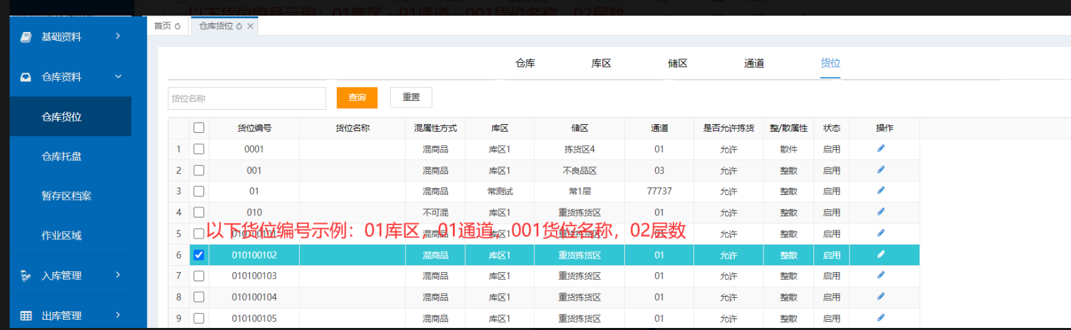Close the 仓库货位 tab
Image resolution: width=1071 pixels, height=330 pixels.
click(x=250, y=26)
